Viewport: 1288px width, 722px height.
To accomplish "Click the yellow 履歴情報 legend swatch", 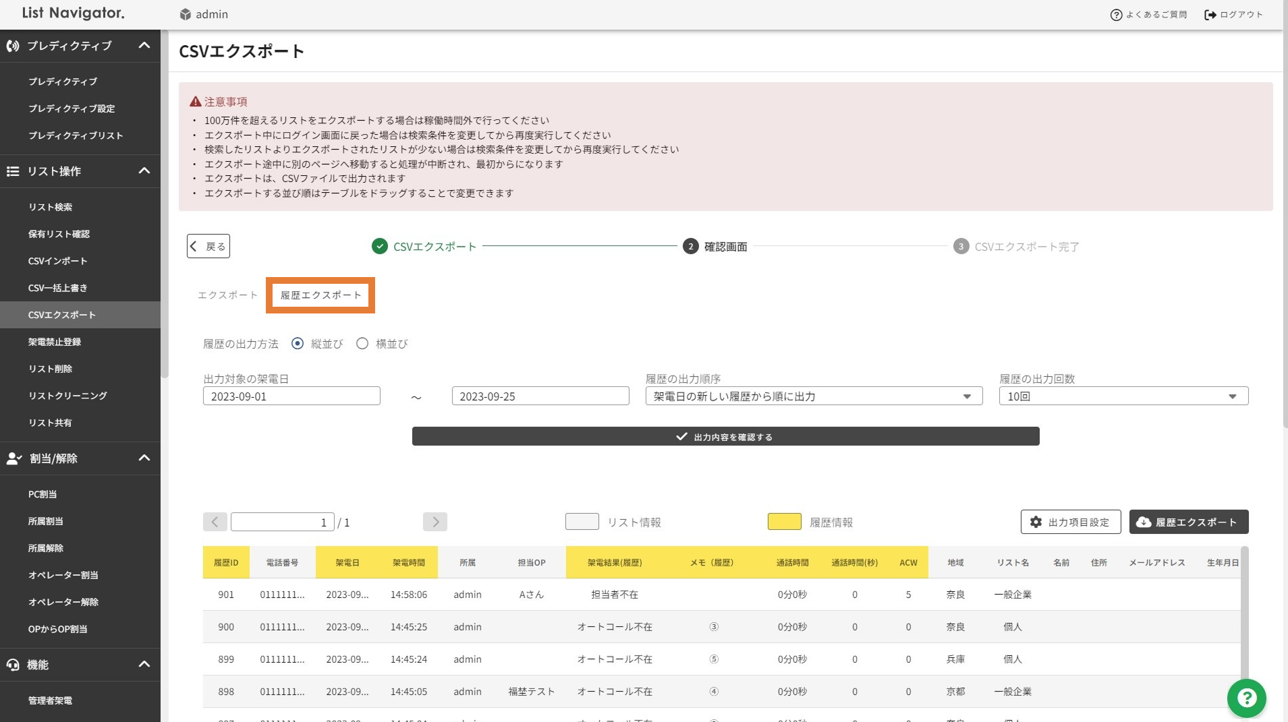I will [784, 522].
